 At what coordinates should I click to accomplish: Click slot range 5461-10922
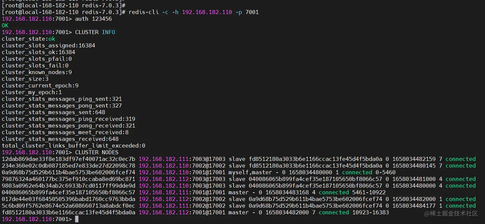[369, 193]
